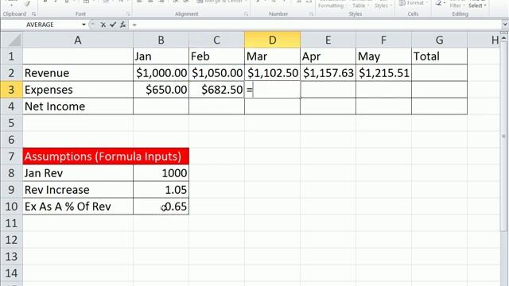Click the Total header cell
Image resolution: width=509 pixels, height=286 pixels.
point(439,56)
